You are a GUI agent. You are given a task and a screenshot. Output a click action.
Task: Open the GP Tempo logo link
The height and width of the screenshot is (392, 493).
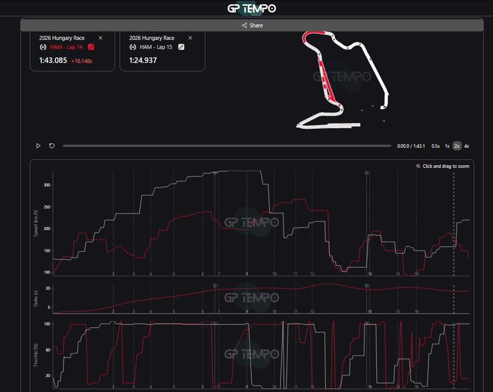click(x=251, y=8)
